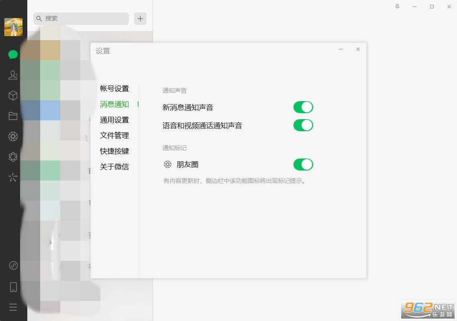The width and height of the screenshot is (457, 321).
Task: Open the Chats tab in sidebar
Action: [x=13, y=55]
